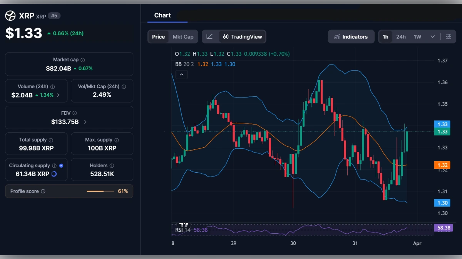Select the line chart icon
Image resolution: width=462 pixels, height=259 pixels.
click(x=210, y=36)
